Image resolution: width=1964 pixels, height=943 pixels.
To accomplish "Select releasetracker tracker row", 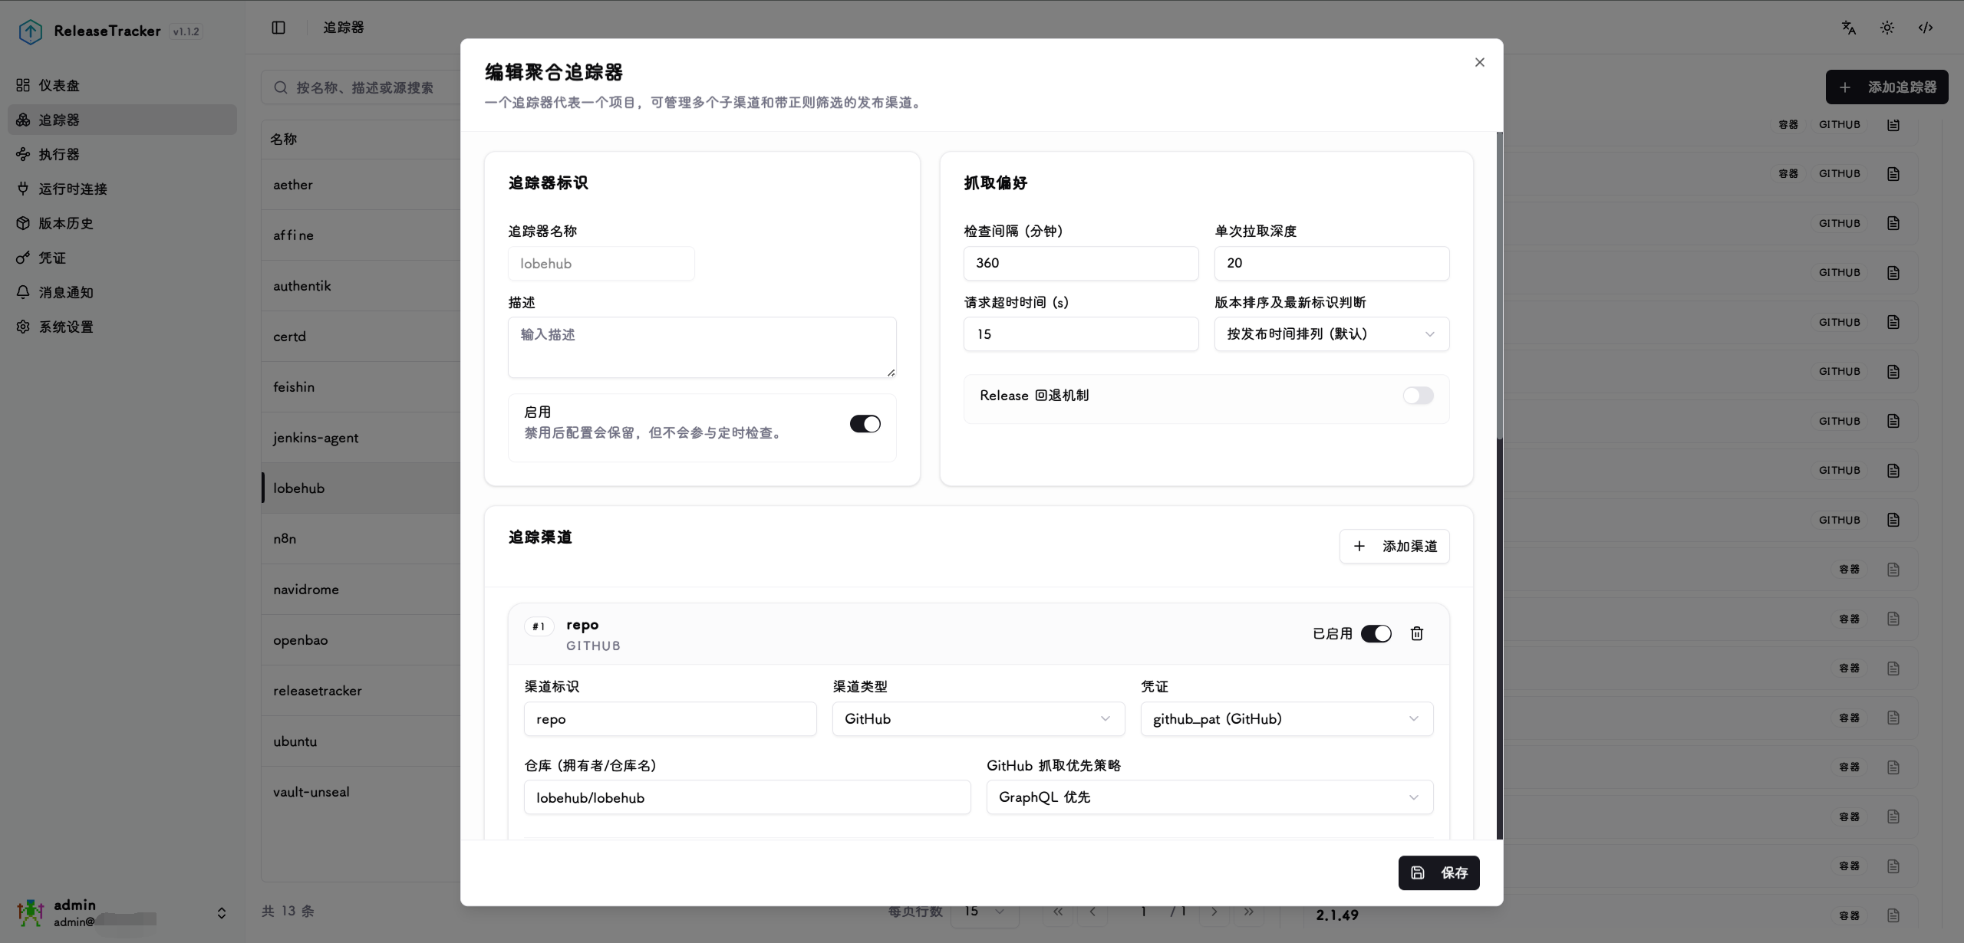I will [361, 691].
